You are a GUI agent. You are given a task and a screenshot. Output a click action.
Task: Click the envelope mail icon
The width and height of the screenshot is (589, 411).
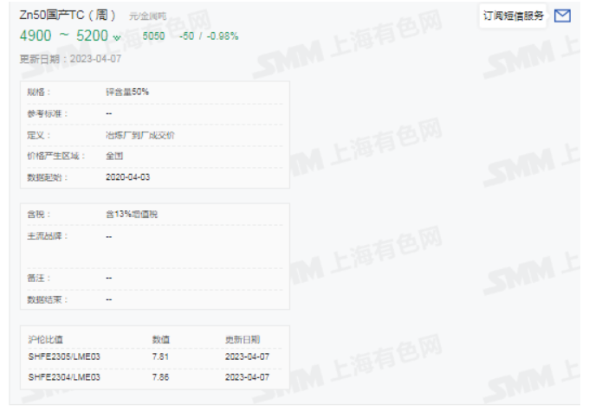tap(562, 16)
